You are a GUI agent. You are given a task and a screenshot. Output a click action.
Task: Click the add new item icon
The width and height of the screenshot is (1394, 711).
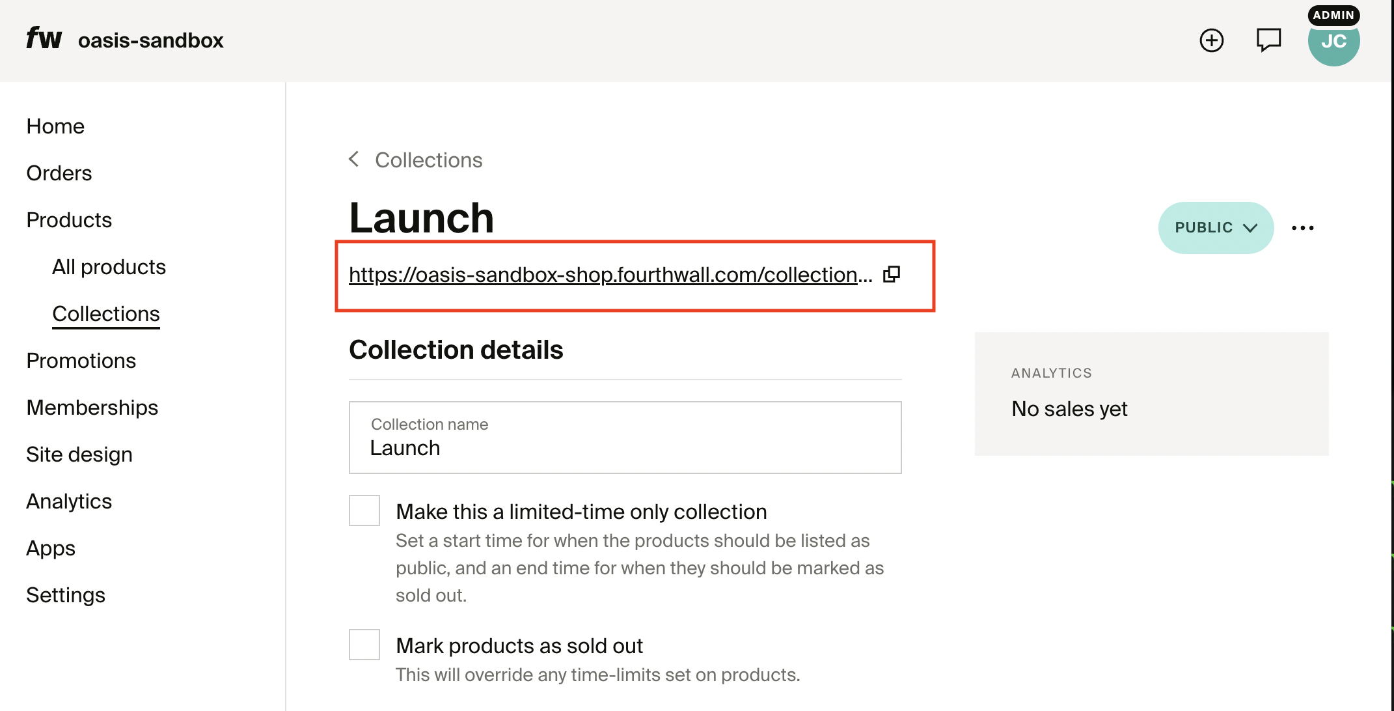click(1212, 40)
